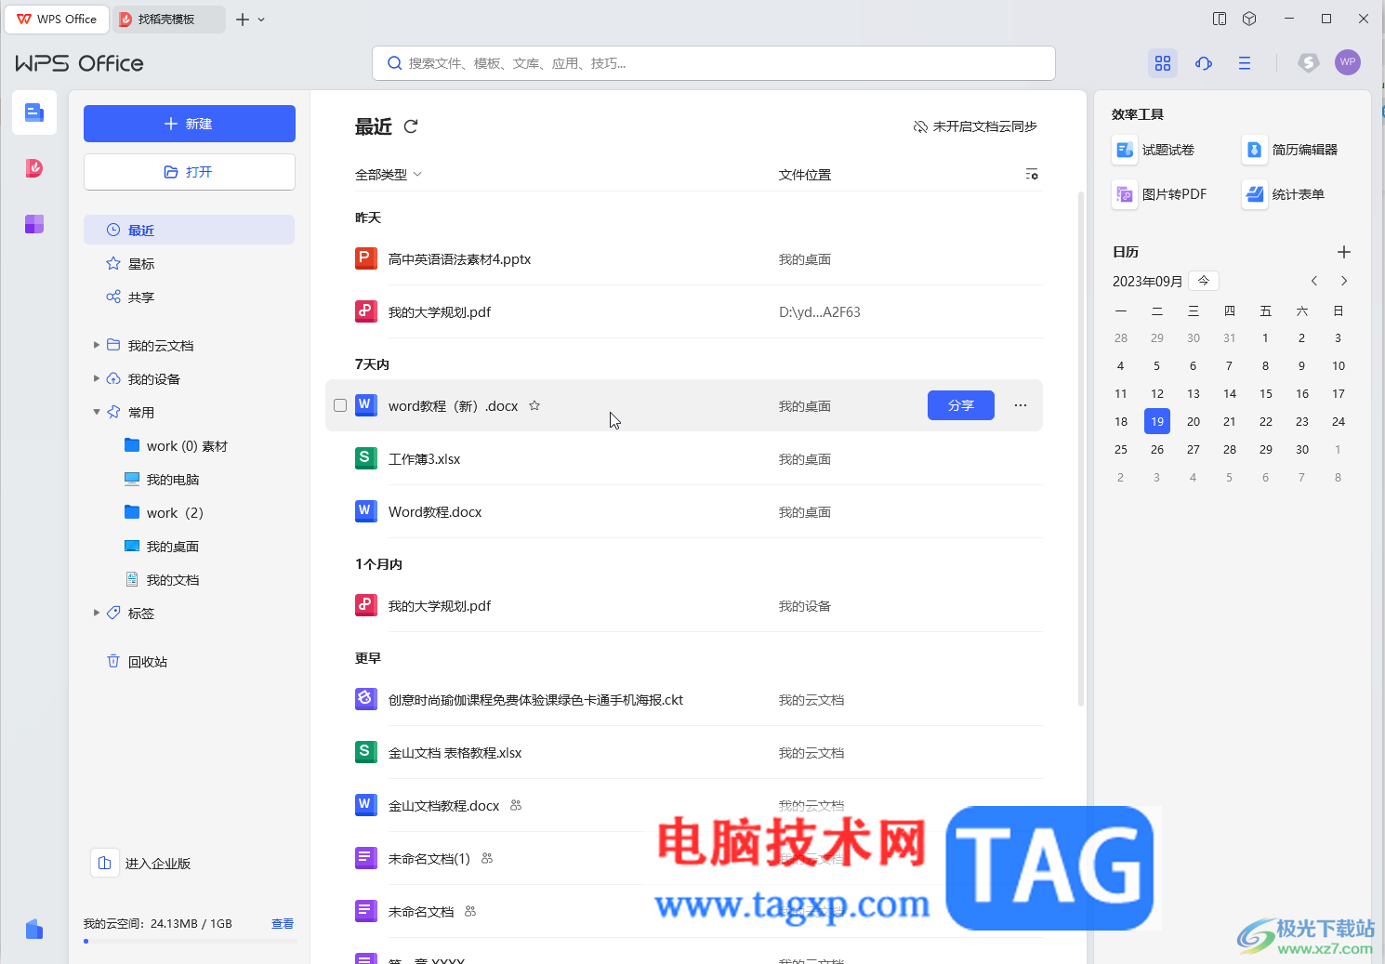Viewport: 1385px width, 964px height.
Task: Open the documents sidebar icon
Action: (34, 112)
